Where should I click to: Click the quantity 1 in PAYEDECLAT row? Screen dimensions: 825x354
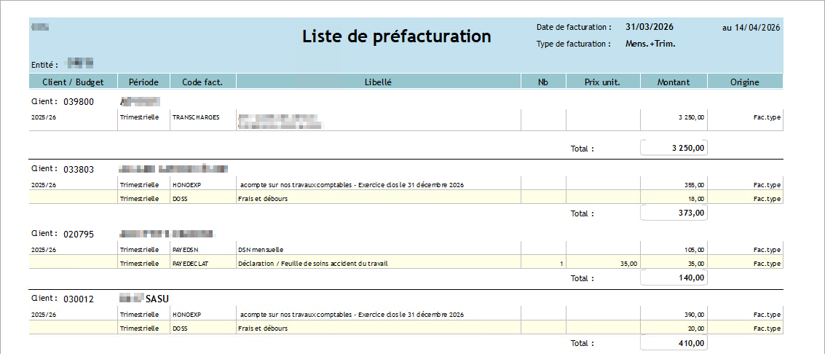click(562, 263)
